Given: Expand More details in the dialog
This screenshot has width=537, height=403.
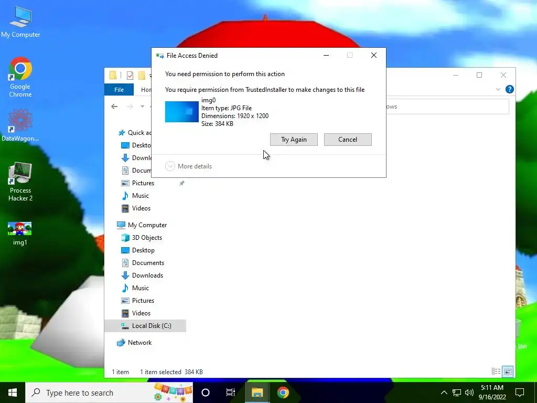Looking at the screenshot, I should (188, 166).
